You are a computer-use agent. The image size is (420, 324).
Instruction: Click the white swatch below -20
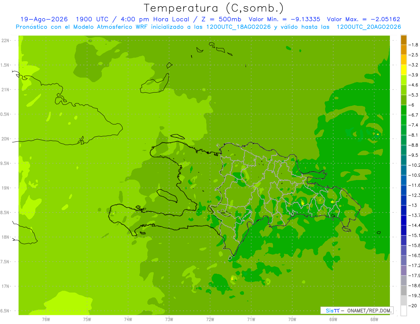coord(404,310)
